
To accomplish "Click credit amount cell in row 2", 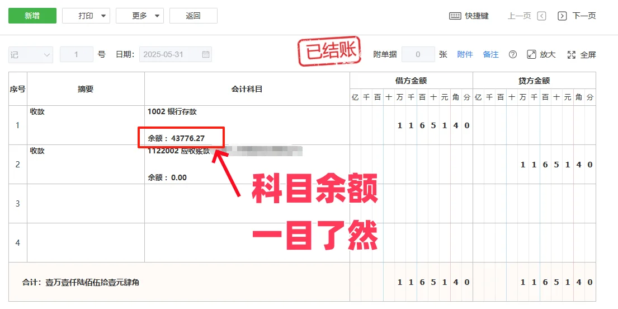I will point(535,164).
